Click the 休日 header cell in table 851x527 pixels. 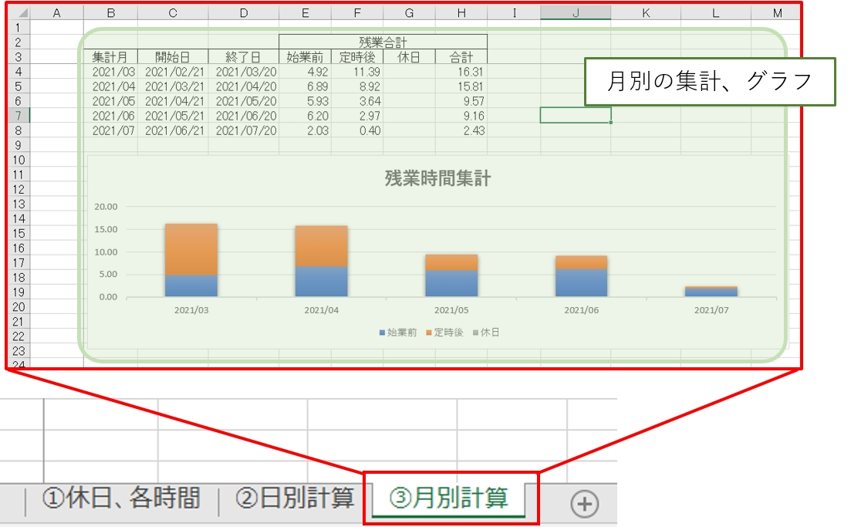tap(409, 57)
